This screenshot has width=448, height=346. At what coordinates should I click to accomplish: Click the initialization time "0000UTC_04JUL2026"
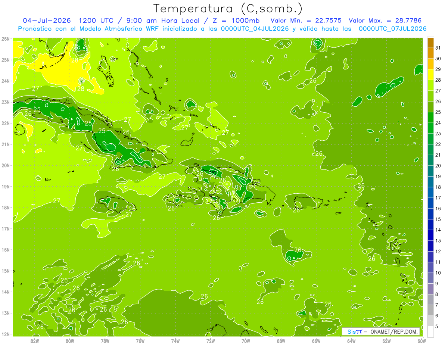(x=256, y=28)
